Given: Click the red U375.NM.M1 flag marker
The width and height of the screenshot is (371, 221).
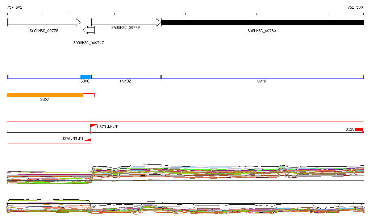Looking at the screenshot, I should tap(93, 126).
